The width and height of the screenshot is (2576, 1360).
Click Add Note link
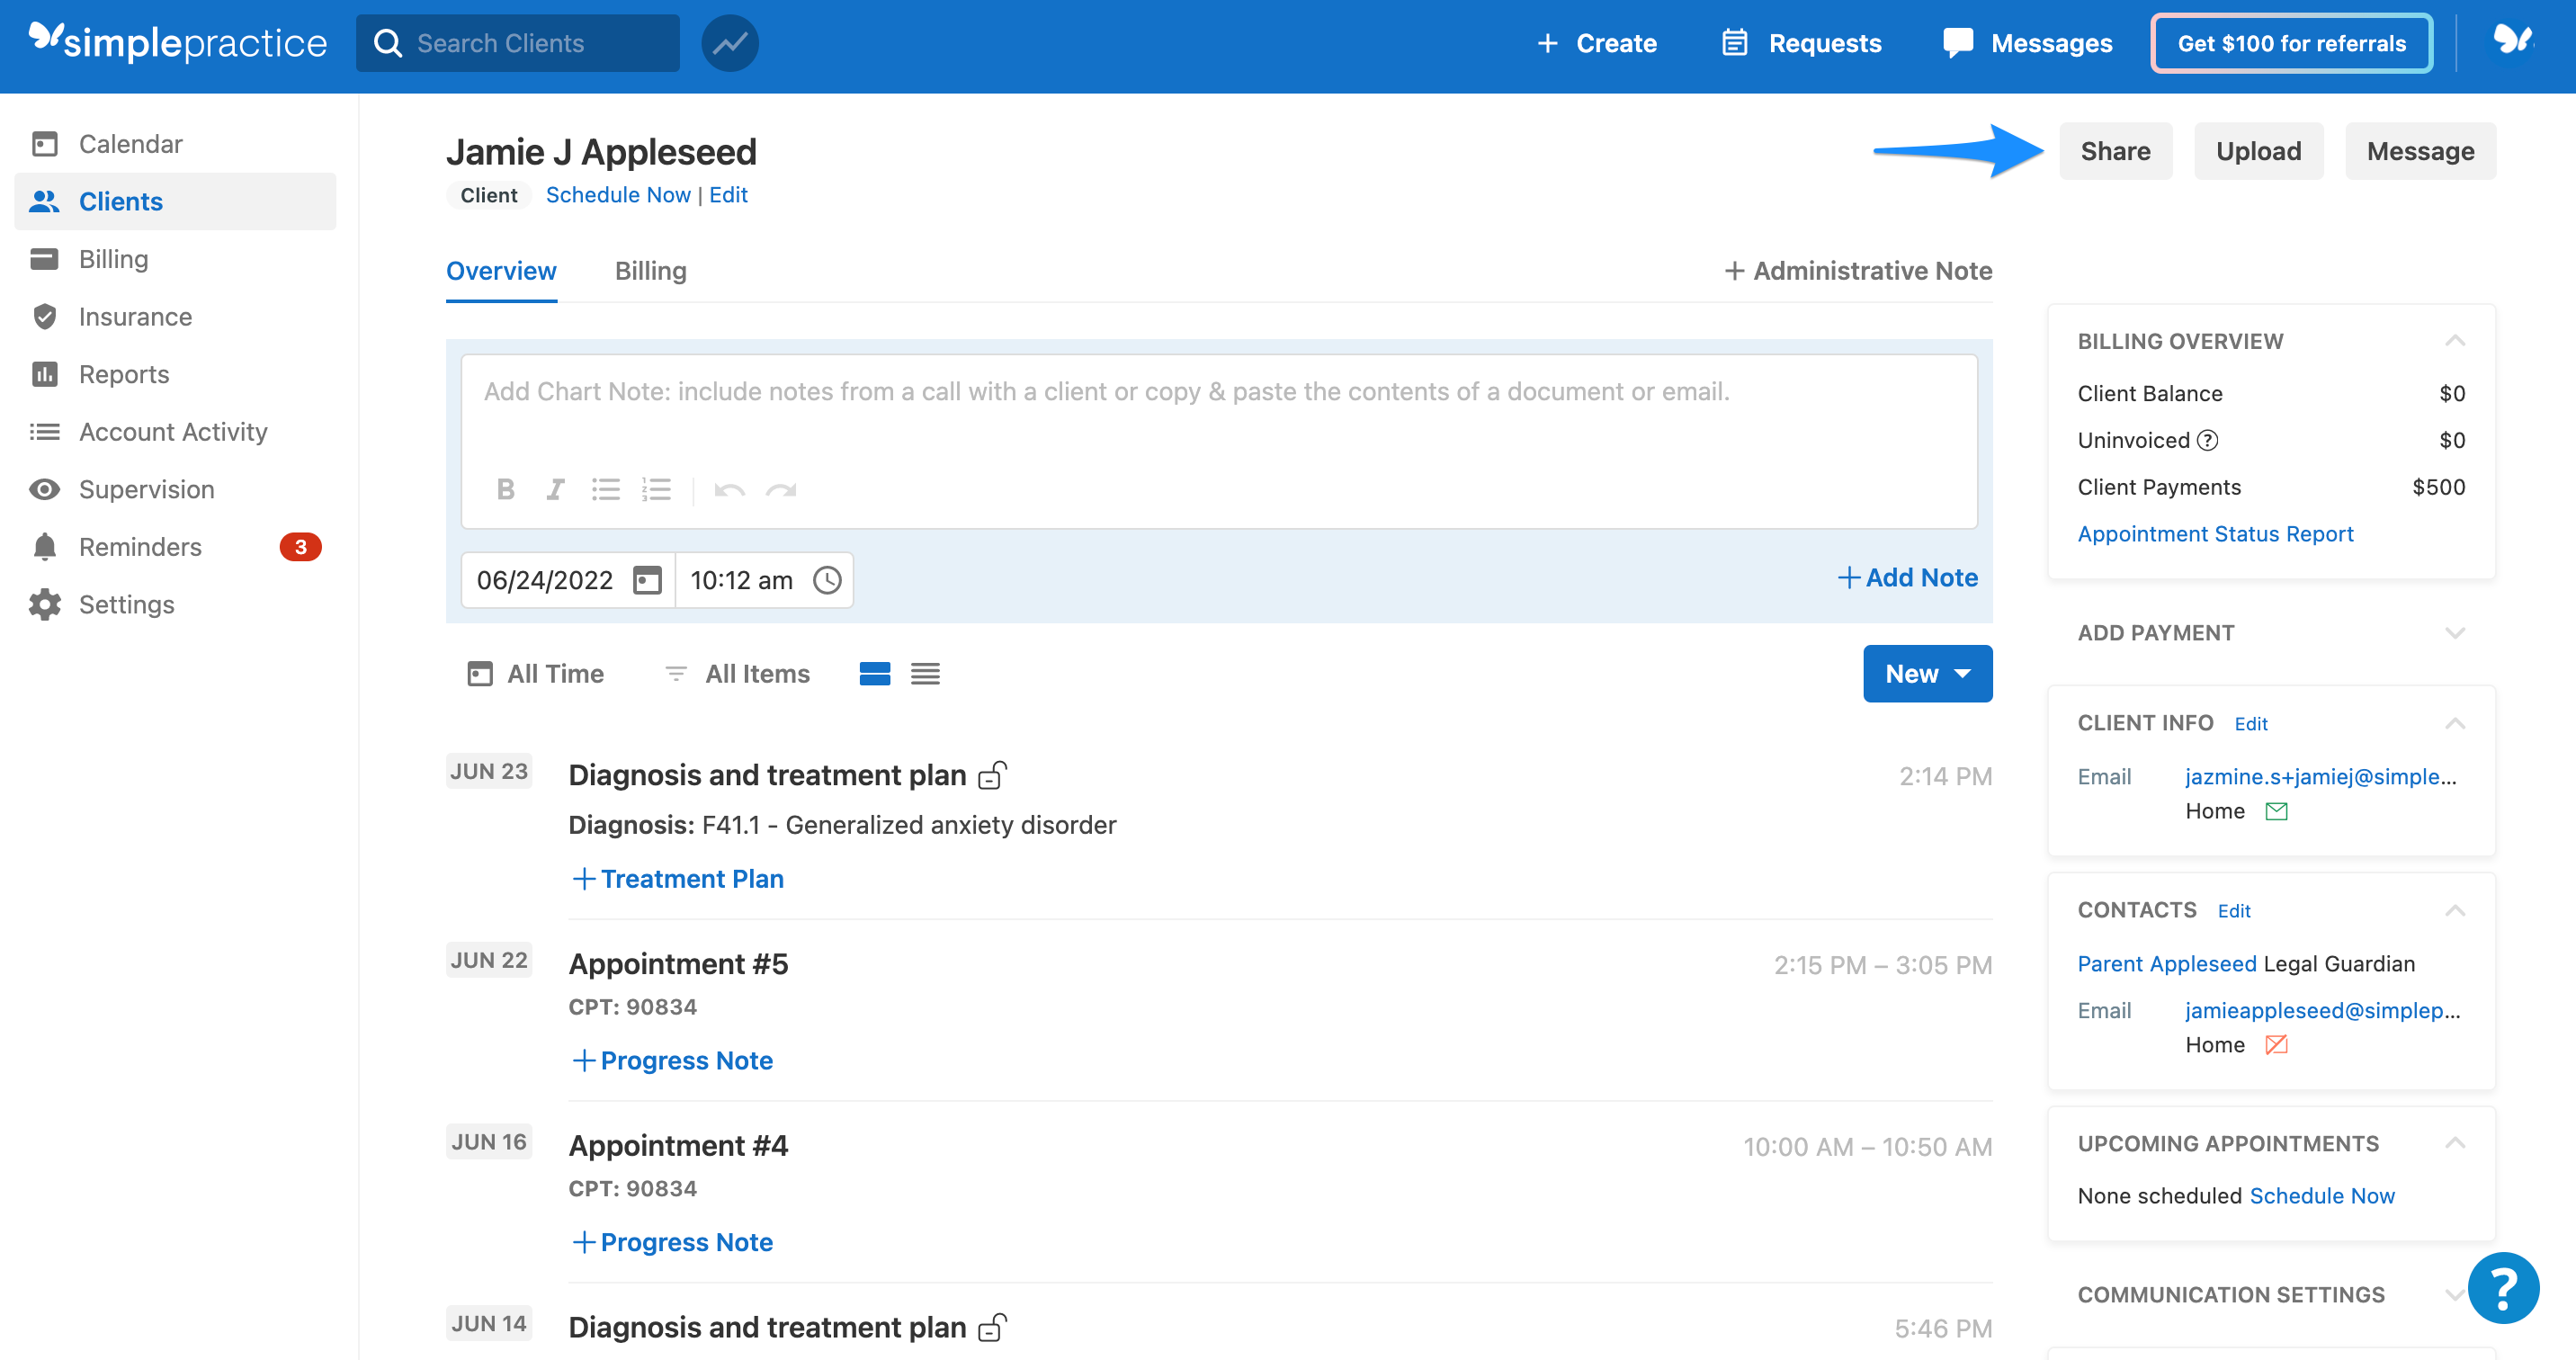tap(1907, 578)
